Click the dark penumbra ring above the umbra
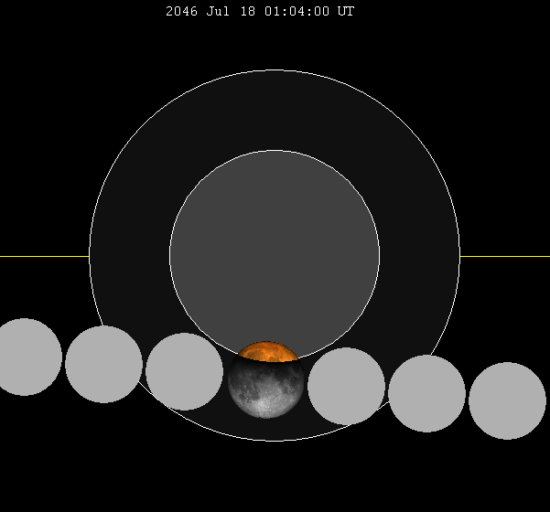The width and height of the screenshot is (550, 512). coord(275,110)
